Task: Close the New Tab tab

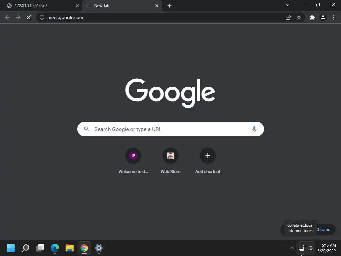Action: (x=157, y=6)
